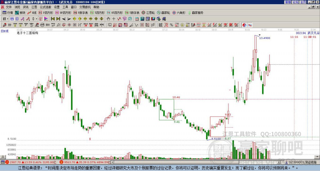Click the 板块 toolbar button
Image resolution: width=320 pixels, height=171 pixels.
click(20, 12)
